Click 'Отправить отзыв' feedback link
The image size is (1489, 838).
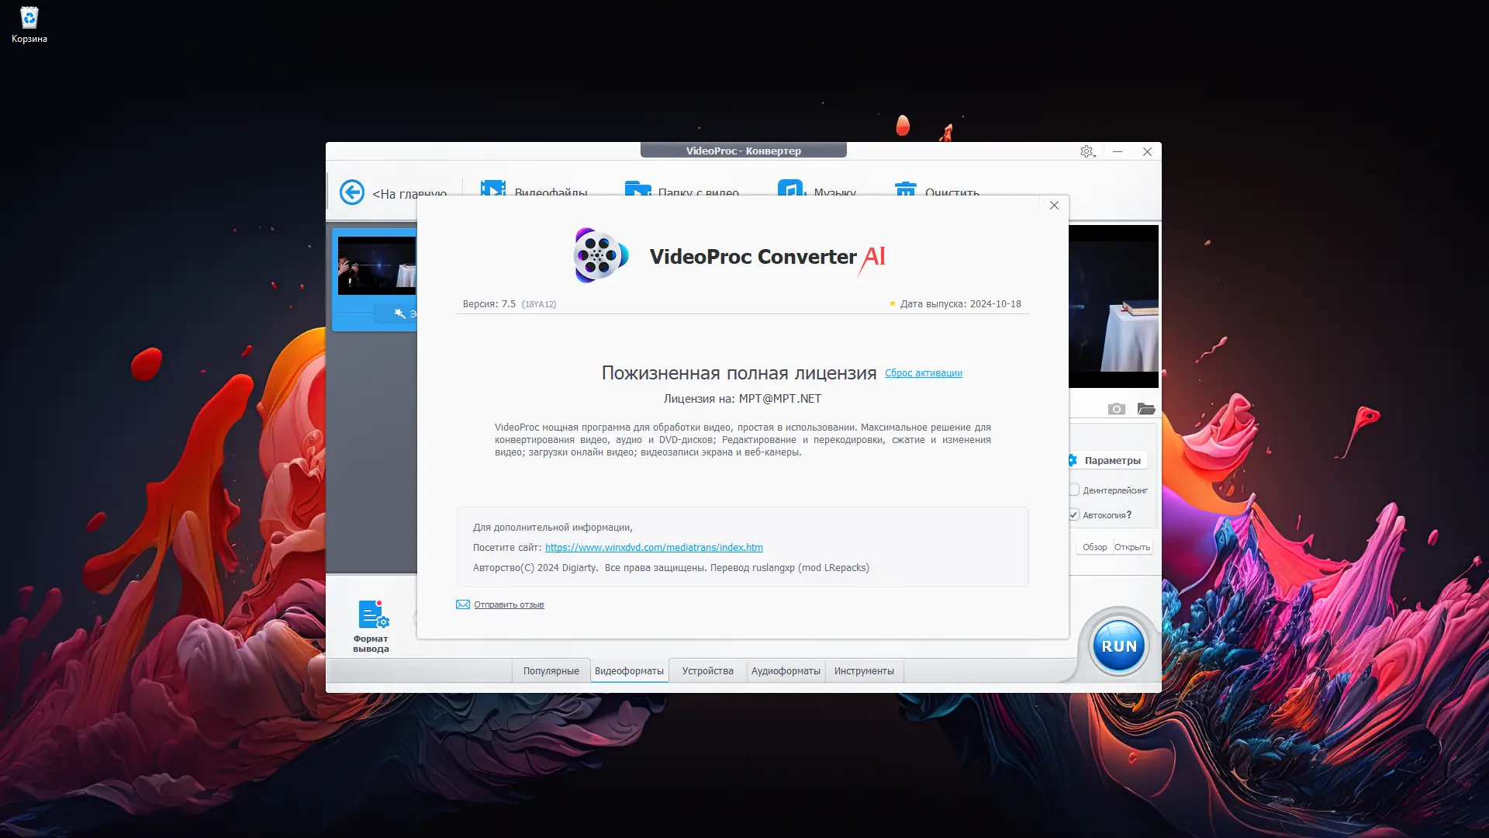(508, 604)
